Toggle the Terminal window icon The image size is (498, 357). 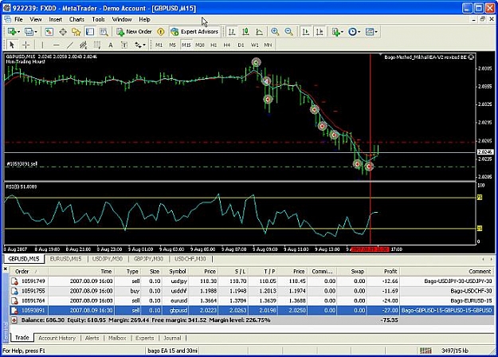[x=90, y=32]
